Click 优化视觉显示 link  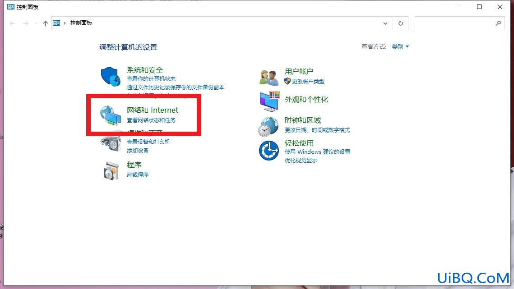point(301,160)
